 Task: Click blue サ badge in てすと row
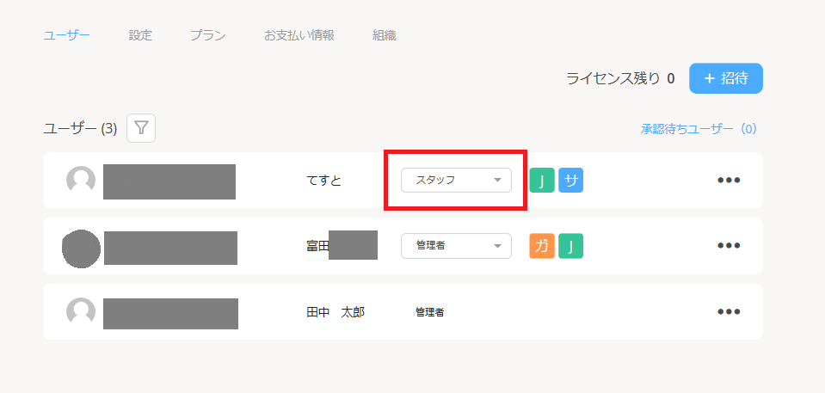coord(570,181)
